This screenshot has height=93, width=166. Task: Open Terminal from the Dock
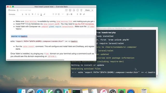(x=76, y=91)
